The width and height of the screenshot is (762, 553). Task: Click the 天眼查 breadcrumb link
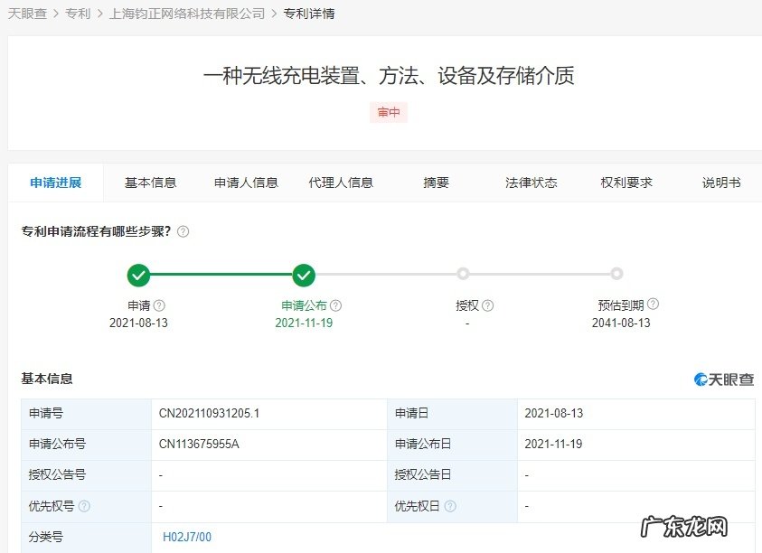point(28,14)
